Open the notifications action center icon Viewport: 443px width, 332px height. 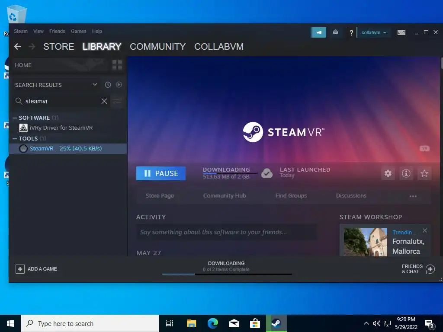click(430, 324)
